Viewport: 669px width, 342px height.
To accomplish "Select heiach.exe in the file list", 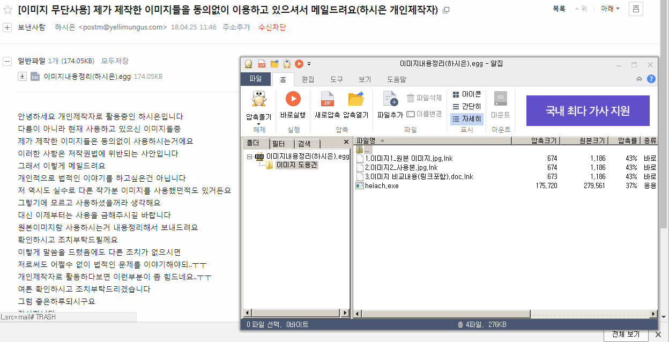I will tap(382, 185).
